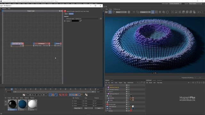The height and width of the screenshot is (115, 205).
Task: Click the search icon in Objects manager
Action: [138, 83]
